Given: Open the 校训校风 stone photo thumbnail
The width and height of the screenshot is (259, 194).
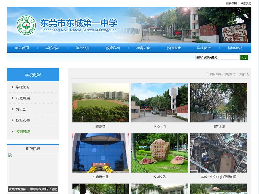Looking at the screenshot, I should [x=160, y=153].
